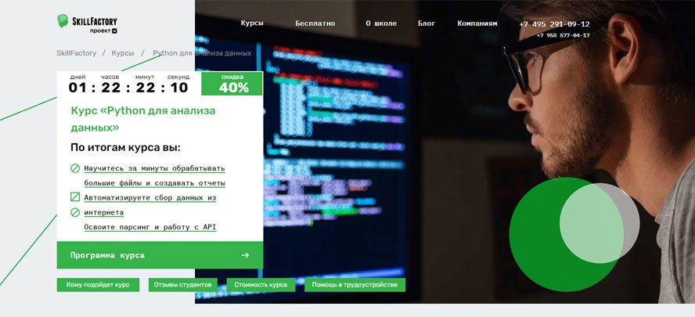Viewport: 695px width, 317px height.
Task: Open the Компаниям menu item
Action: point(477,23)
